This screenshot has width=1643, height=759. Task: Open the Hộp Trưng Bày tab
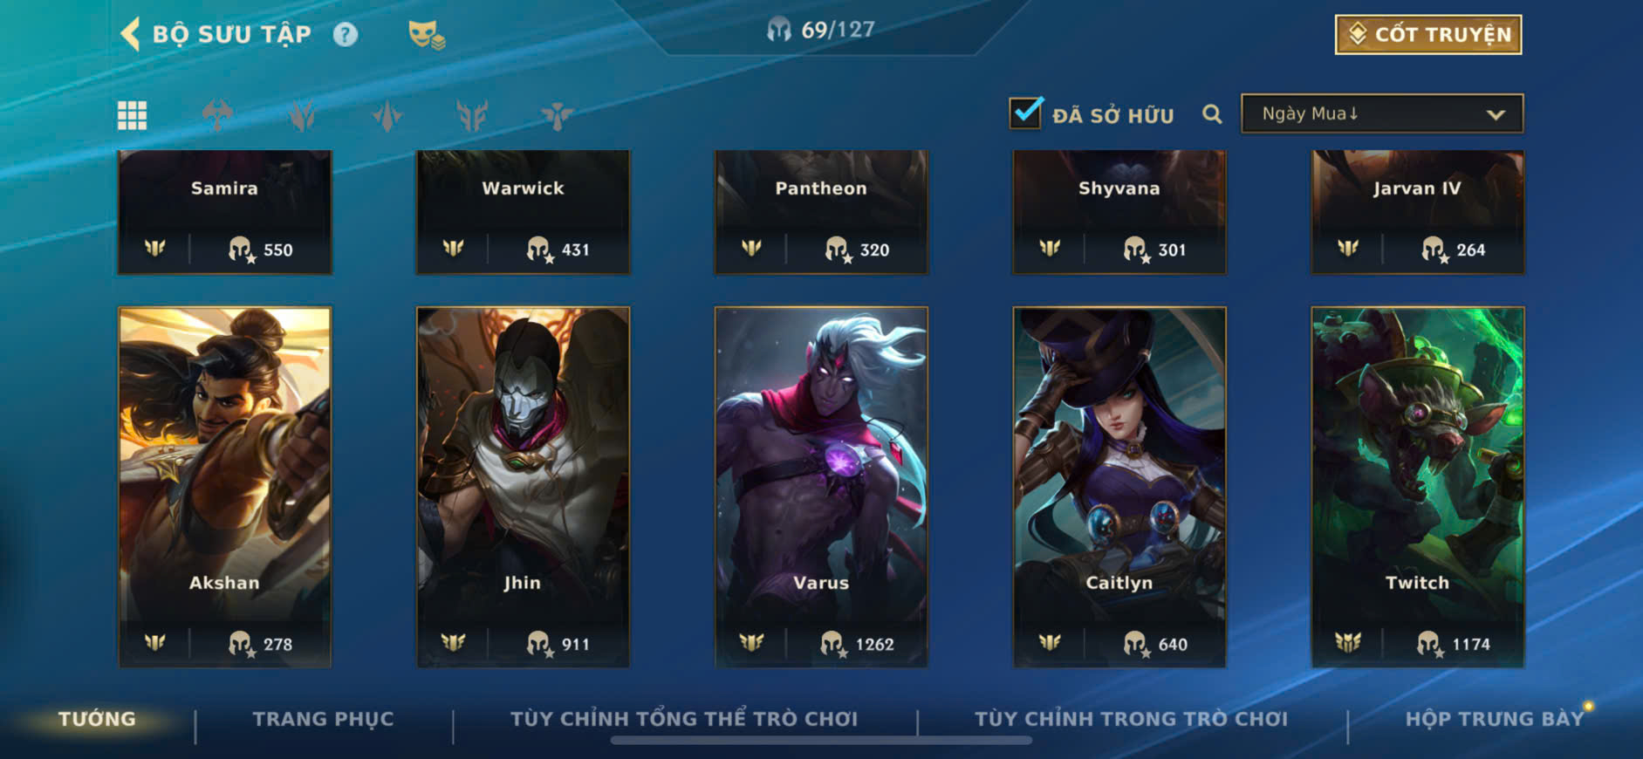1494,719
